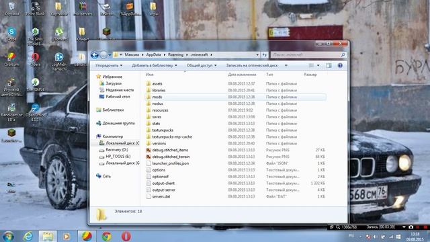Open Explorer help question mark
This screenshot has width=430, height=242.
click(340, 66)
